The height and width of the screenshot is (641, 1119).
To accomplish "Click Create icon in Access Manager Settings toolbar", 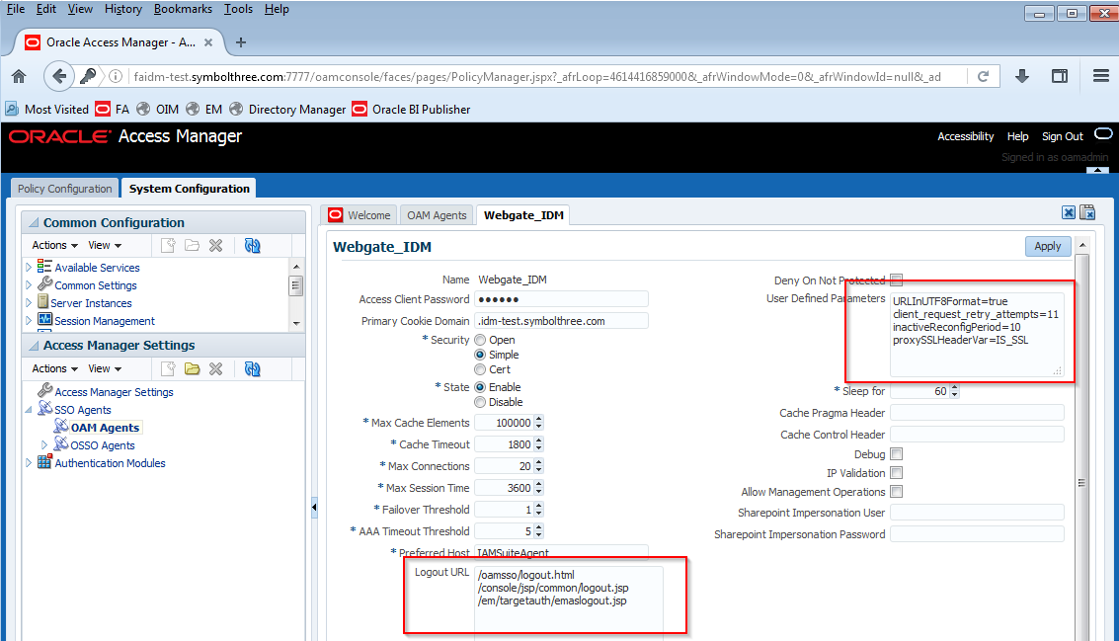I will pos(168,368).
